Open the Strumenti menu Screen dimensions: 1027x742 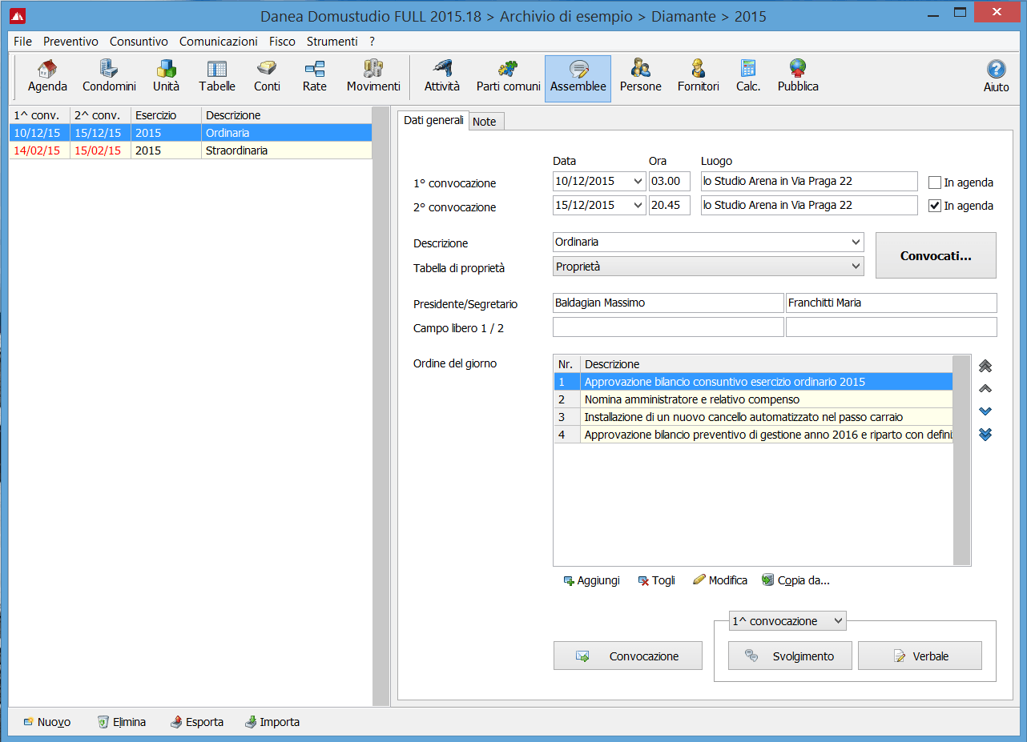tap(332, 41)
